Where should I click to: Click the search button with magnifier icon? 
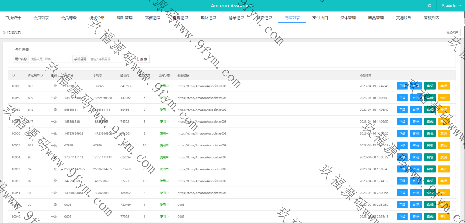[142, 59]
